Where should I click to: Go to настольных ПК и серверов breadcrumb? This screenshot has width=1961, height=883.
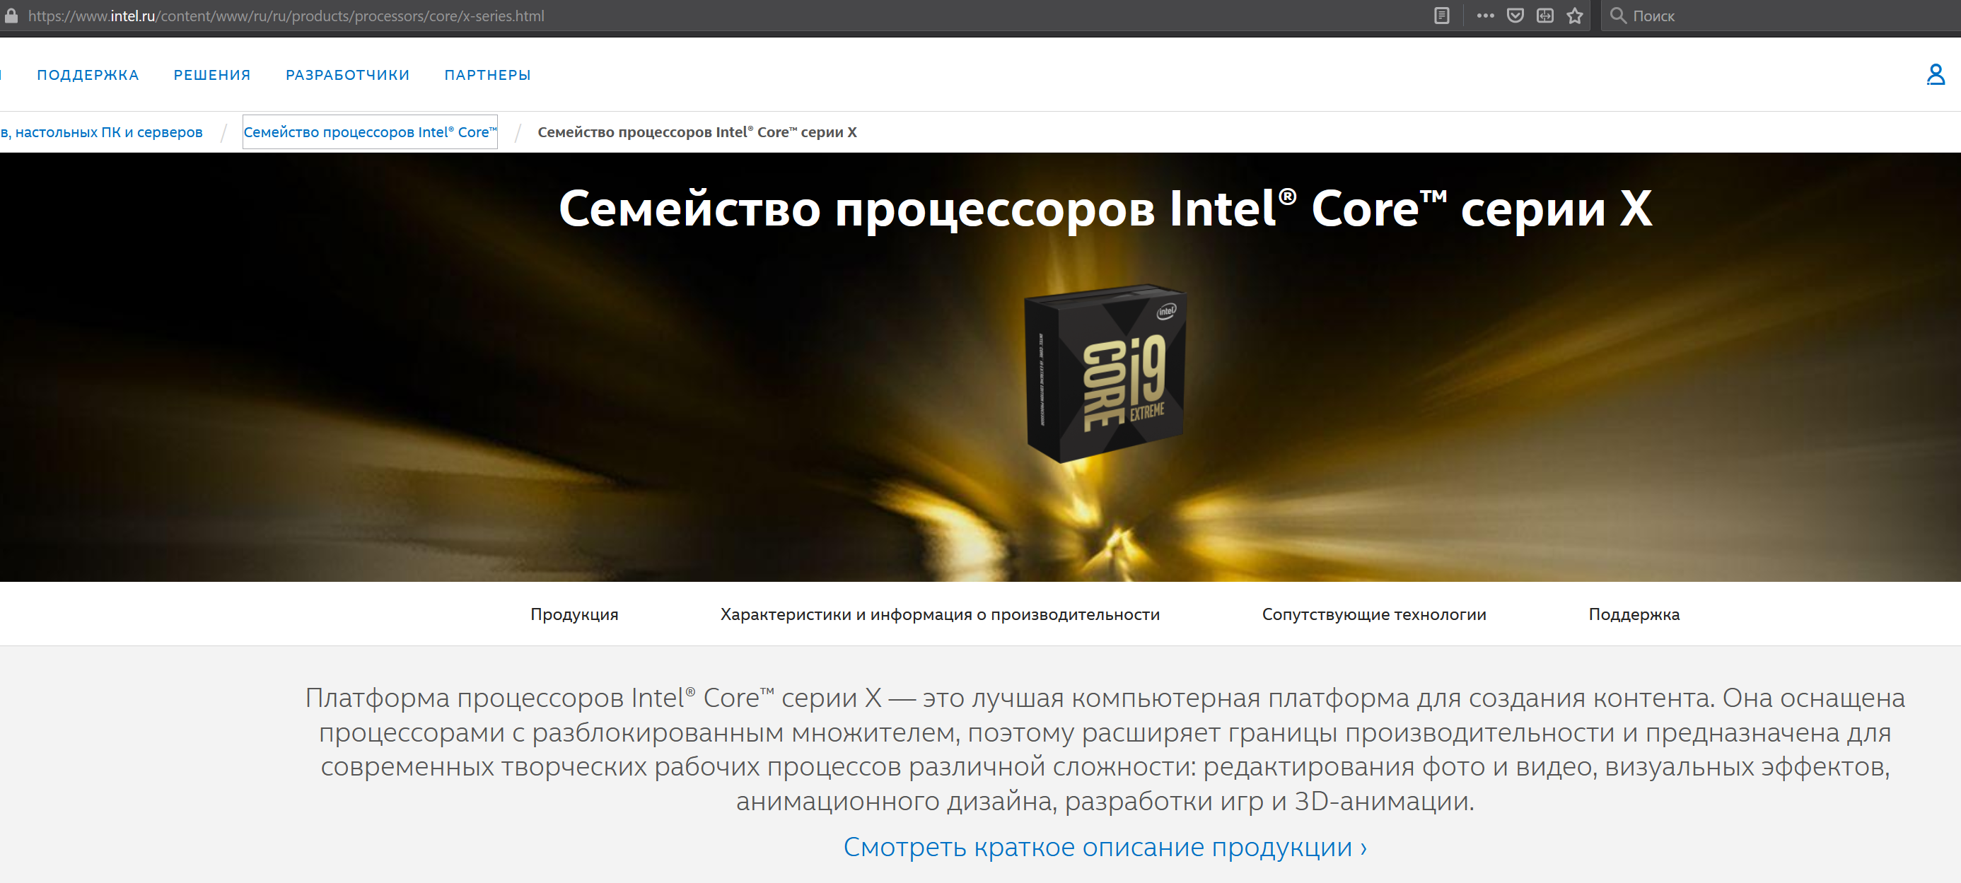pos(101,131)
